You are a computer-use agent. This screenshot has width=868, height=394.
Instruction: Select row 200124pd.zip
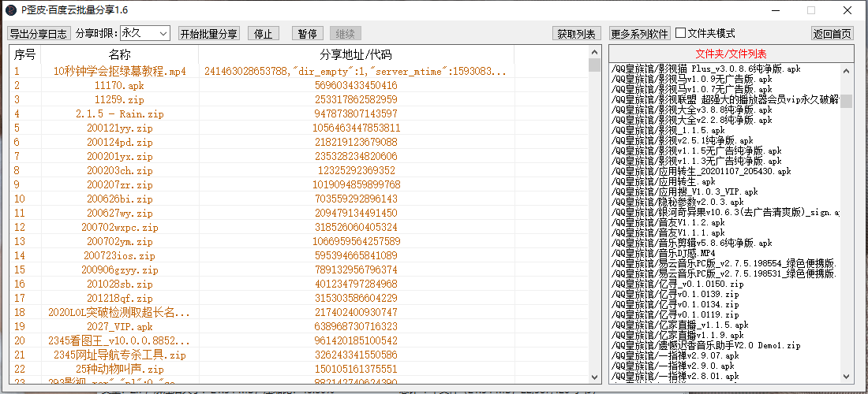(x=299, y=142)
